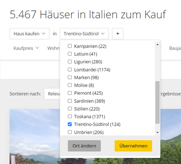Image resolution: width=181 pixels, height=164 pixels.
Task: Enable the Lombardei (1174) checkbox
Action: point(70,69)
